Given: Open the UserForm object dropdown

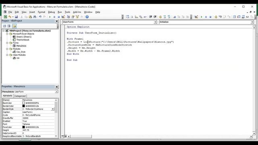Looking at the screenshot, I should tap(155, 22).
